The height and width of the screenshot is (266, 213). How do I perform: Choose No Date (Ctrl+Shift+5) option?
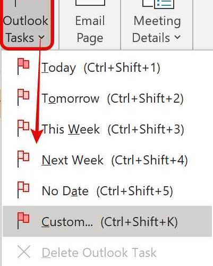click(x=107, y=190)
